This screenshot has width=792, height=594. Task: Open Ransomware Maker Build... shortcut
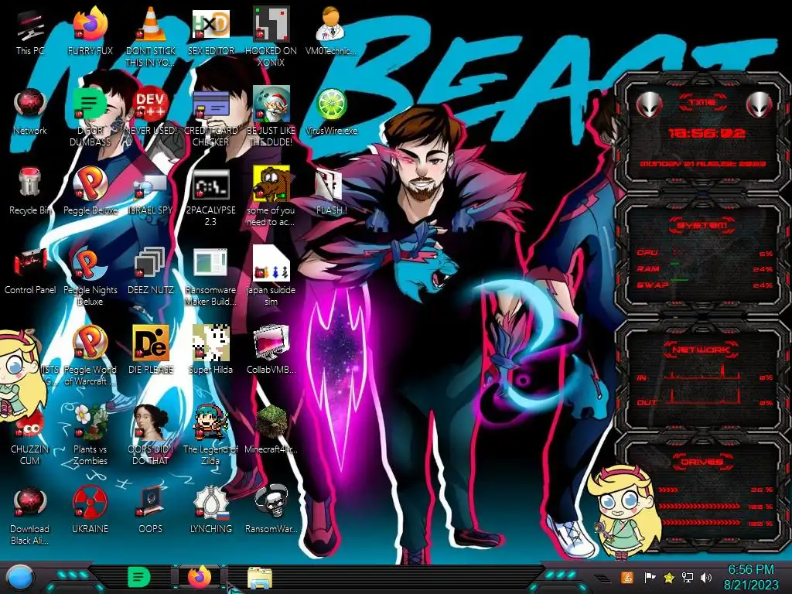click(x=210, y=277)
